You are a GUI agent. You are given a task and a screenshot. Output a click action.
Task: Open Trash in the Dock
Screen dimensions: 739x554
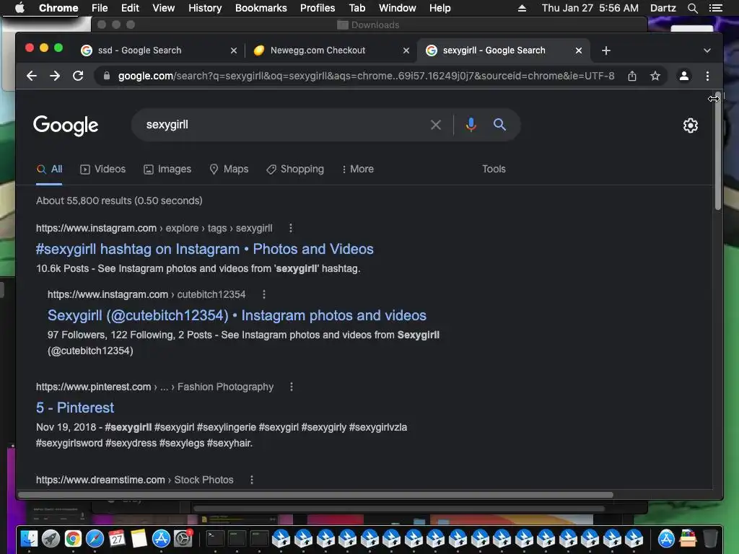[710, 538]
